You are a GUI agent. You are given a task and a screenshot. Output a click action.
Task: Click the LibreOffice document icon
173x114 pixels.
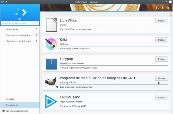coord(51,25)
